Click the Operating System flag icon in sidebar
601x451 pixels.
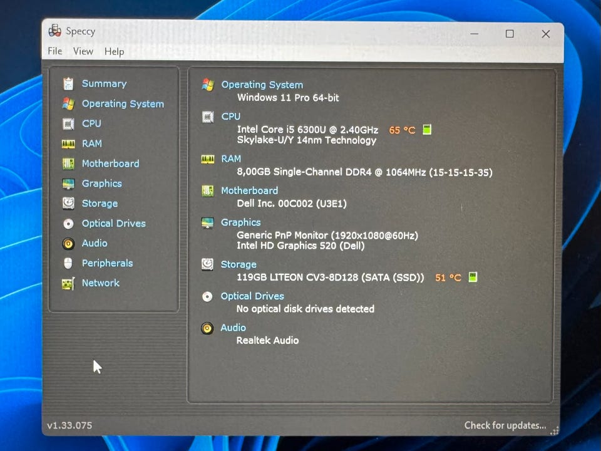(68, 103)
